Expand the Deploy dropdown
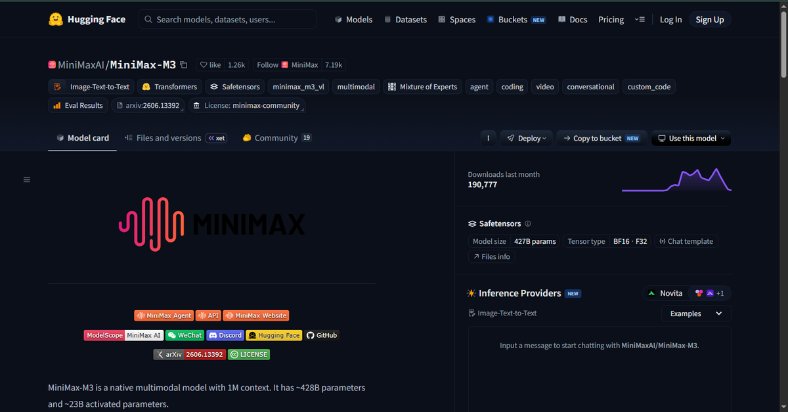788x412 pixels. (527, 138)
